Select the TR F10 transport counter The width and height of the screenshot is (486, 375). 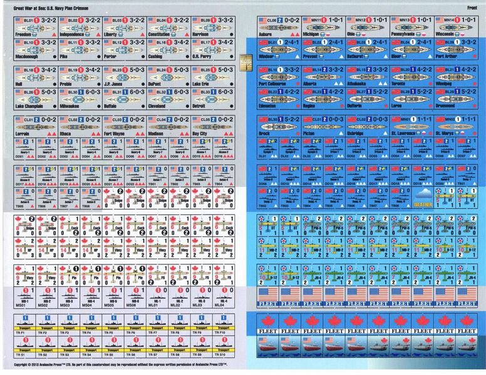pyautogui.click(x=224, y=324)
